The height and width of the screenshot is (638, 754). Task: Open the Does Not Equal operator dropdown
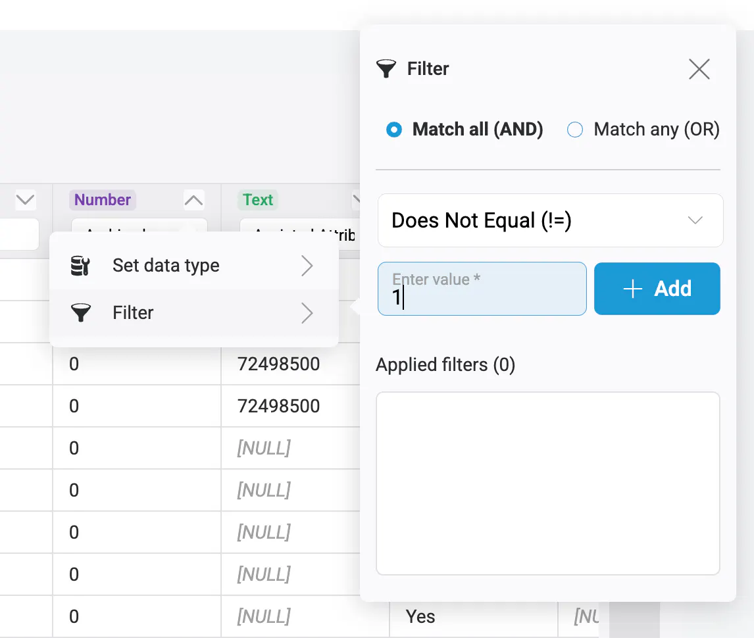click(x=550, y=220)
